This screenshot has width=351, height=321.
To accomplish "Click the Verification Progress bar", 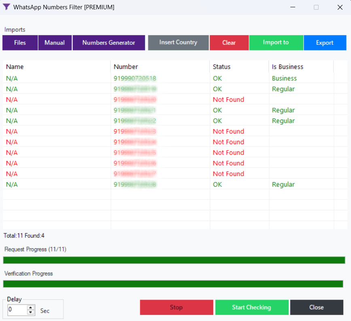I will tap(173, 284).
